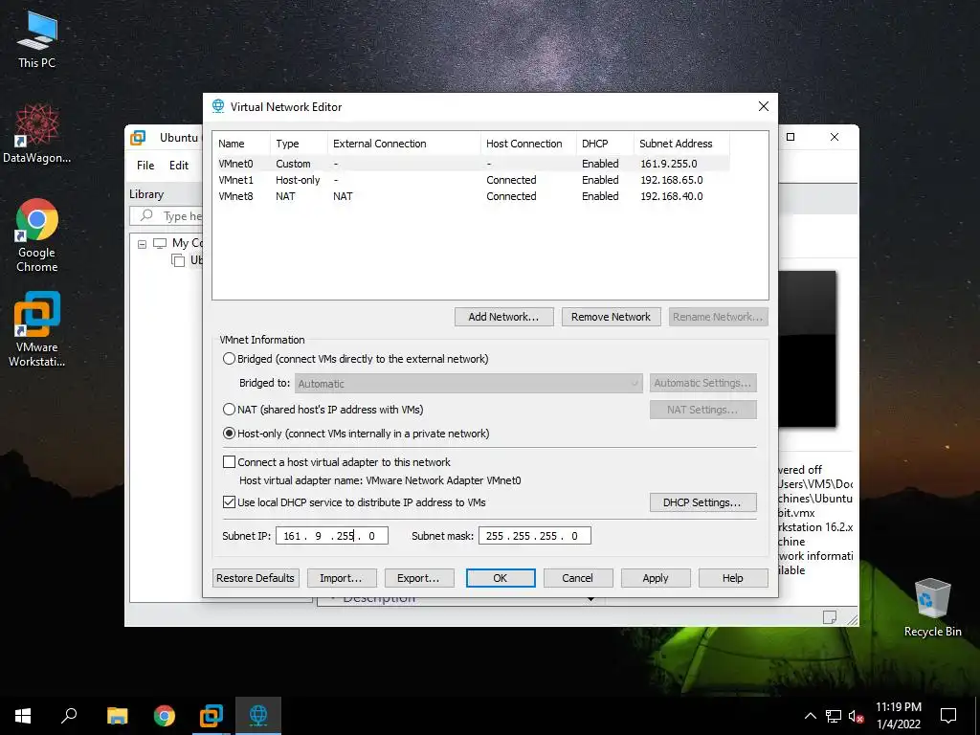Open taskbar search
Viewport: 980px width, 735px height.
point(69,716)
